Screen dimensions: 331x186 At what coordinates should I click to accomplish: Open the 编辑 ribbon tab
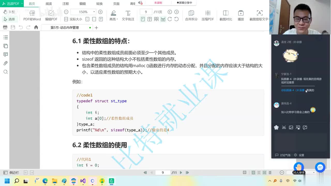coord(82,4)
